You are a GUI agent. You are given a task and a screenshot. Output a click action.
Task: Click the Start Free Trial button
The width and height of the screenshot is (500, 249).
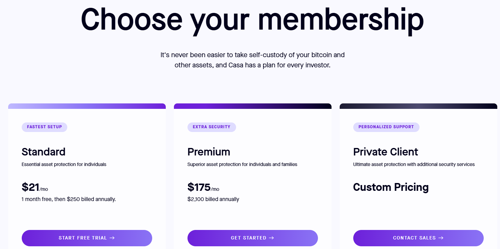pyautogui.click(x=87, y=238)
